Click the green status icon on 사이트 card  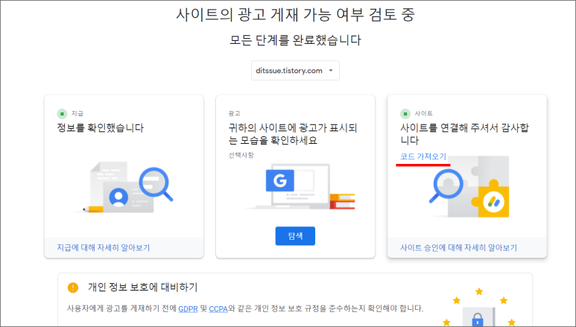pos(405,113)
